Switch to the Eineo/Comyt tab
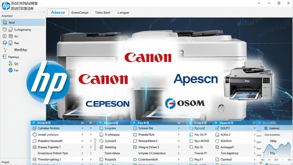This screenshot has height=165, width=293. [80, 13]
